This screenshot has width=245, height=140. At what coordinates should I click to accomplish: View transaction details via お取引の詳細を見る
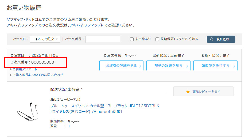click(x=121, y=66)
